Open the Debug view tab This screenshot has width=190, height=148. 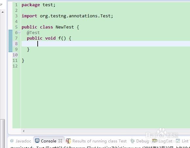pos(140,141)
